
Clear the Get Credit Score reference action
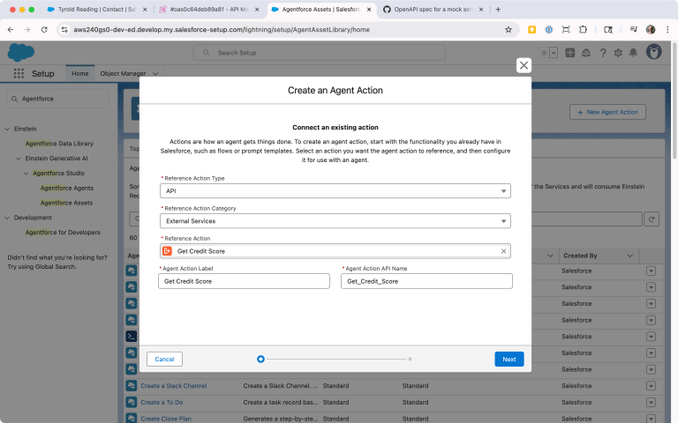pyautogui.click(x=503, y=251)
